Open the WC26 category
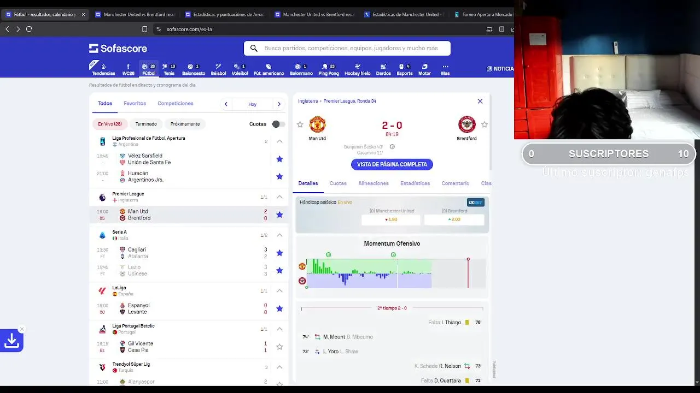Viewport: 700px width, 393px height. [x=129, y=69]
